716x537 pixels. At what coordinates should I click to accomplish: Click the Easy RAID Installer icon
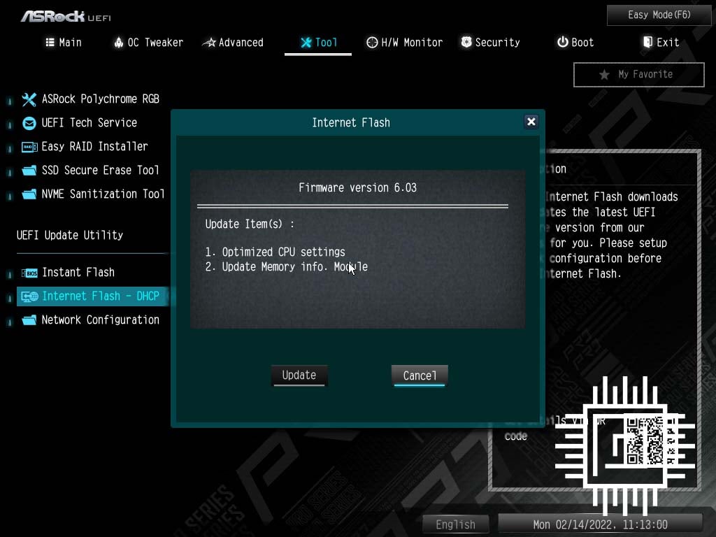[x=29, y=147]
